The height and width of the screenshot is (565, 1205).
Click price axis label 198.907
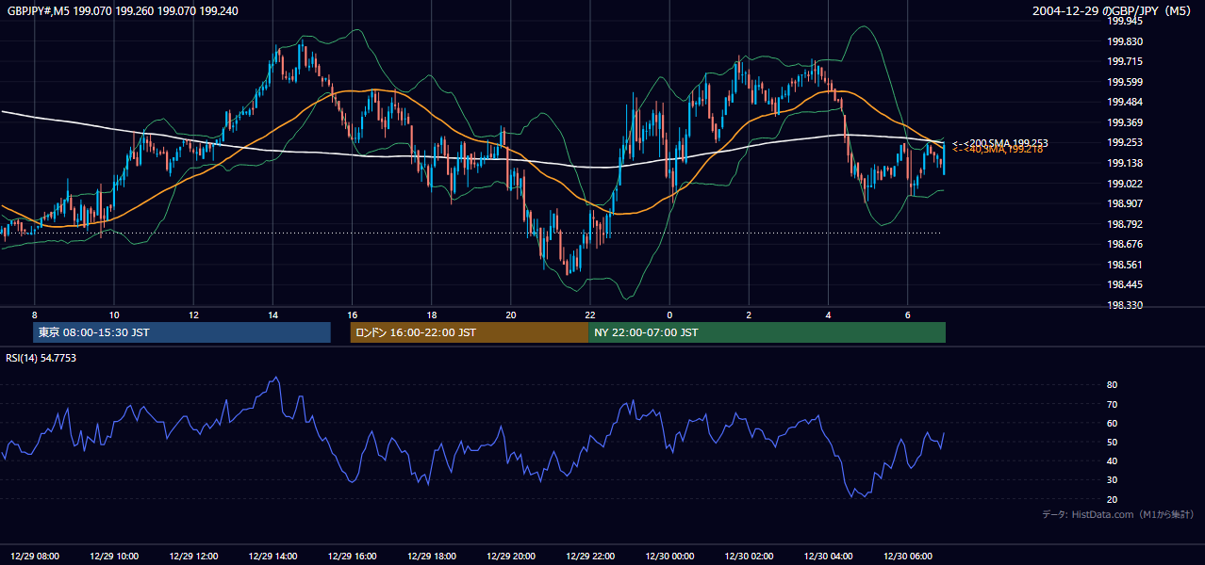(1126, 203)
